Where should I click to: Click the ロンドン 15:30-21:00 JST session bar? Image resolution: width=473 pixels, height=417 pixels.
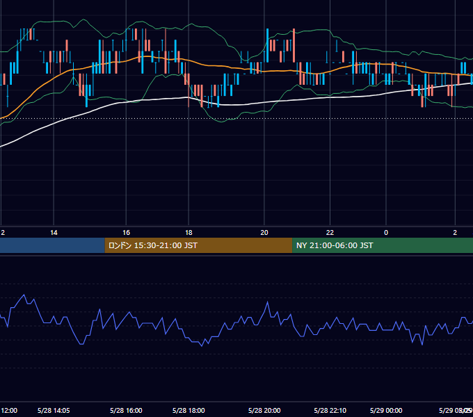coord(198,245)
